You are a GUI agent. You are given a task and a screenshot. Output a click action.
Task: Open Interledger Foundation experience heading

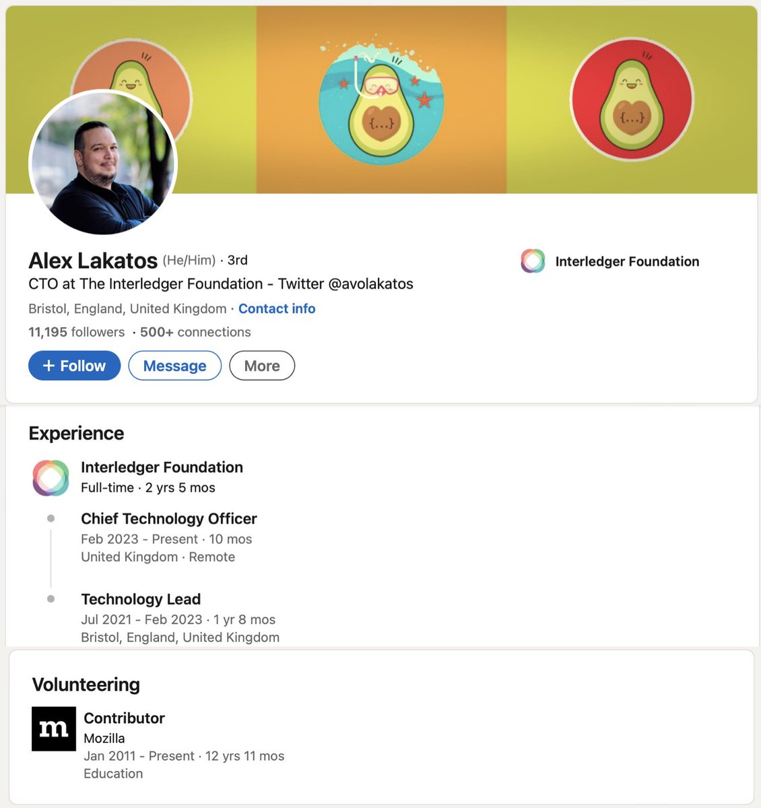pos(162,467)
